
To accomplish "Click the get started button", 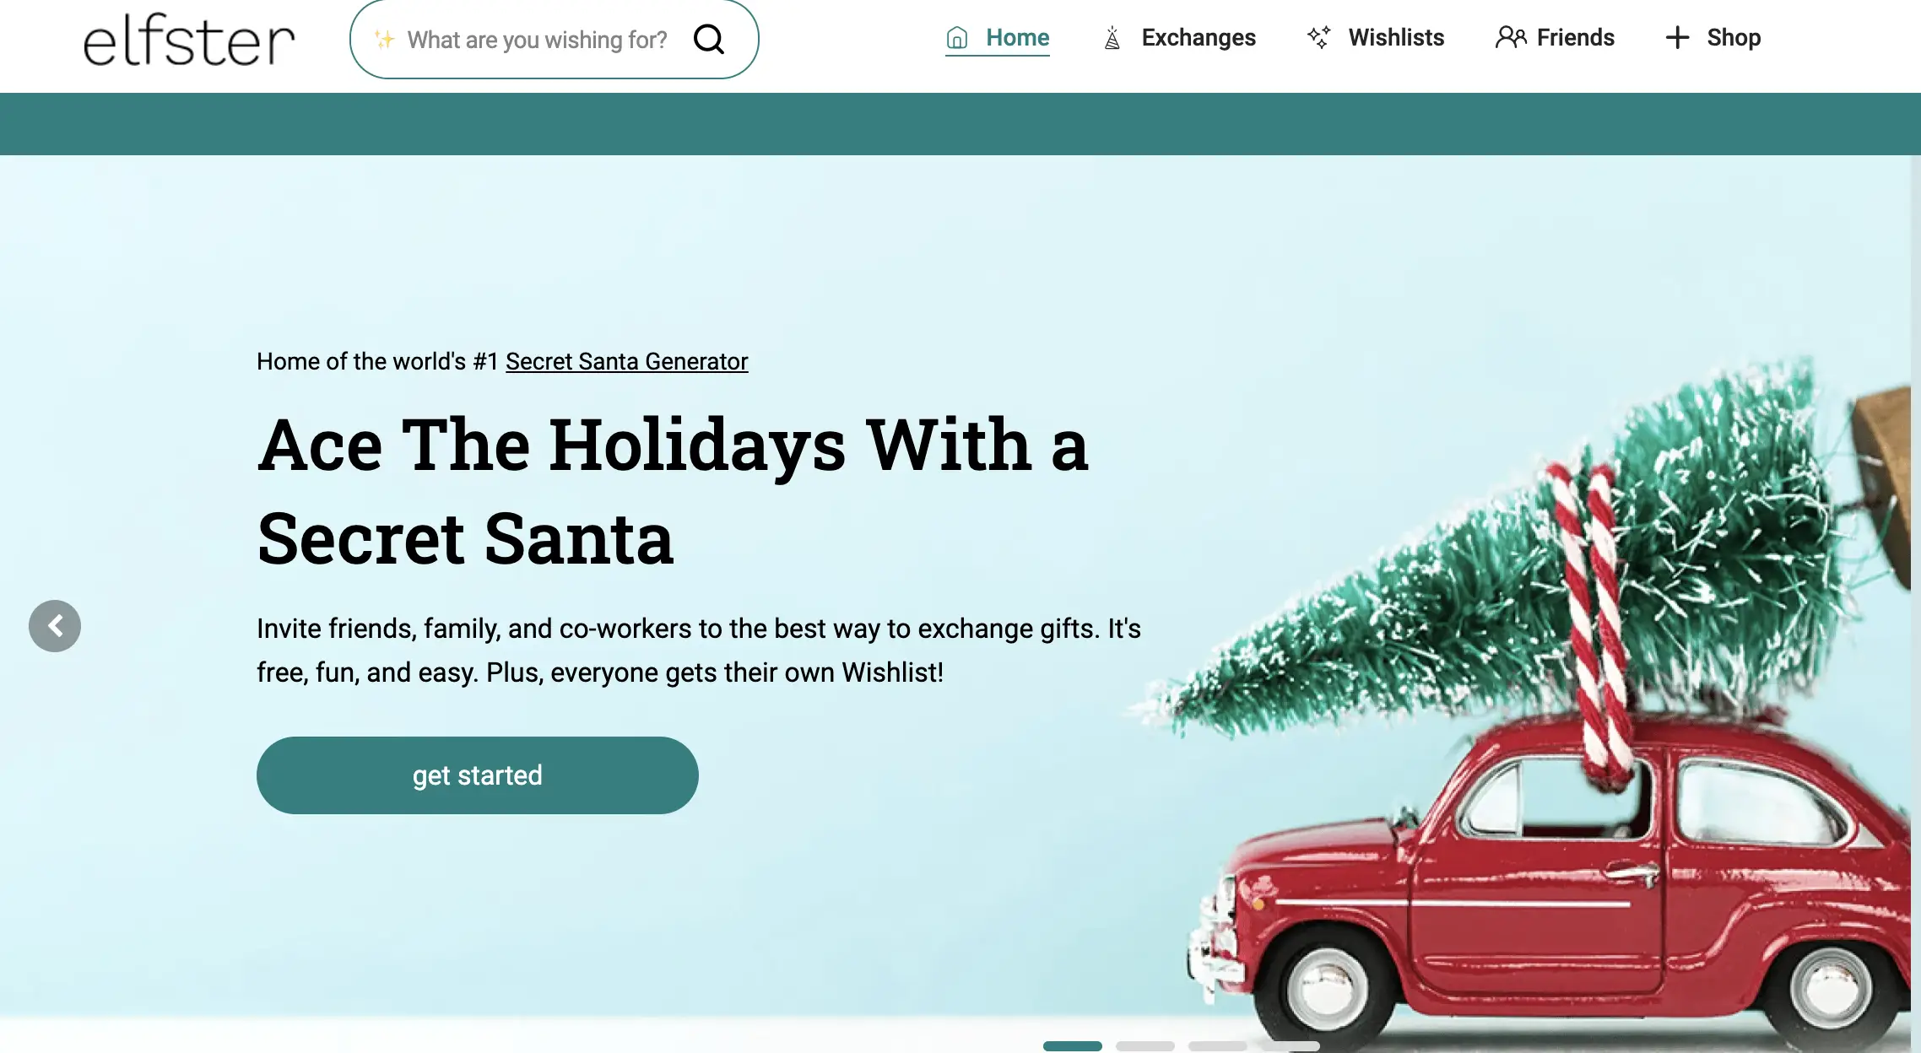I will click(x=477, y=775).
